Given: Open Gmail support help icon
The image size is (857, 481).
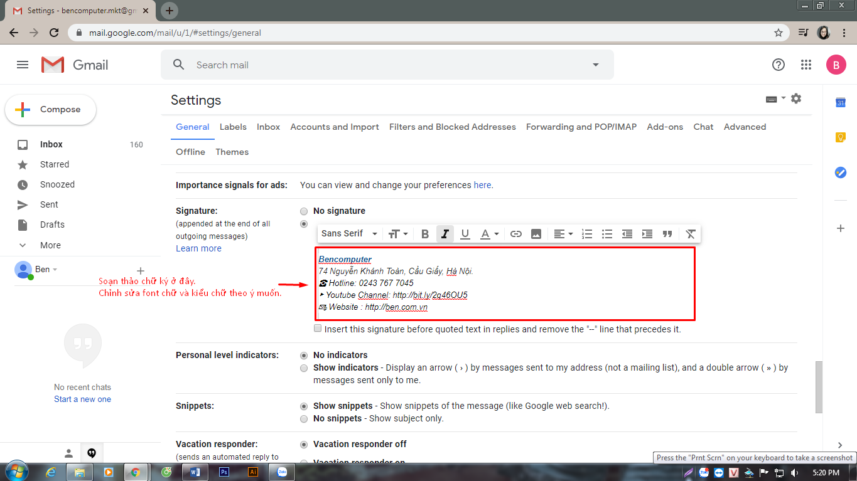Looking at the screenshot, I should pos(779,65).
